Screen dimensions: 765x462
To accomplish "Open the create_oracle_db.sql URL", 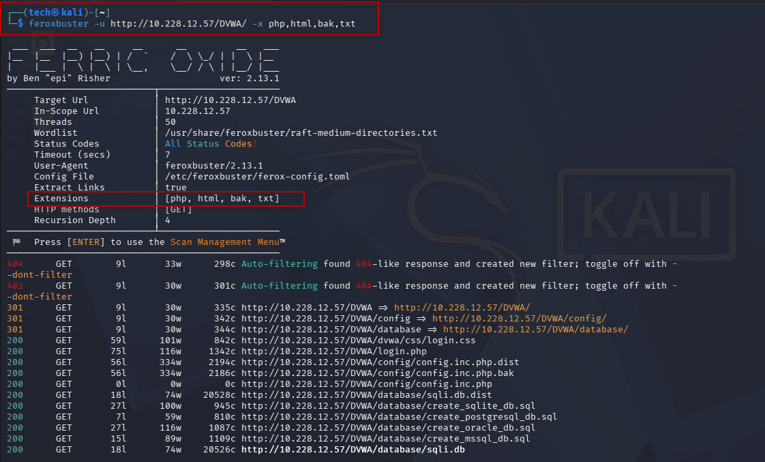I will pyautogui.click(x=389, y=427).
